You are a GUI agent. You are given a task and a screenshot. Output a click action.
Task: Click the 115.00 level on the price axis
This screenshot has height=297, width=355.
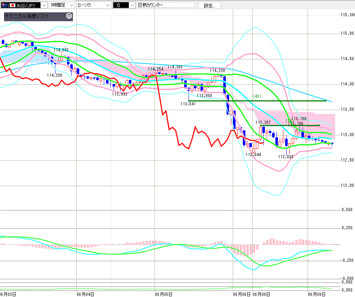click(347, 33)
